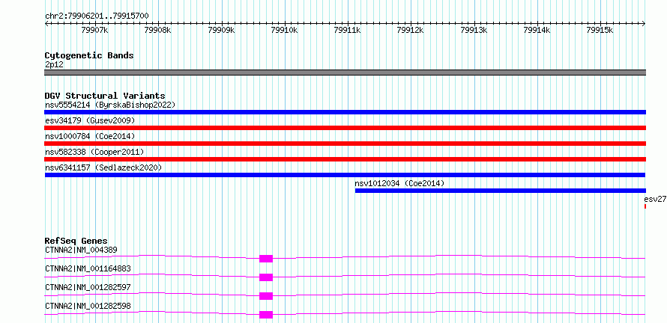This screenshot has width=667, height=323.
Task: Select the 2p12 band label
Action: 54,65
